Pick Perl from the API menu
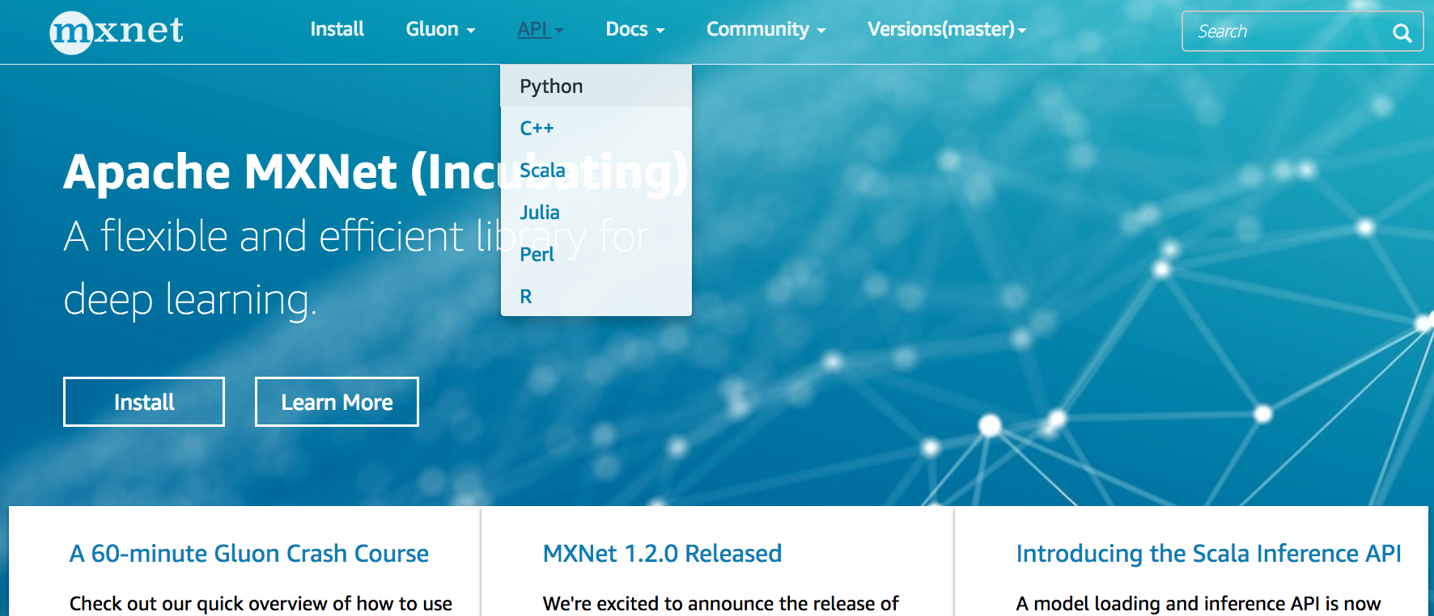The height and width of the screenshot is (616, 1434). tap(537, 255)
